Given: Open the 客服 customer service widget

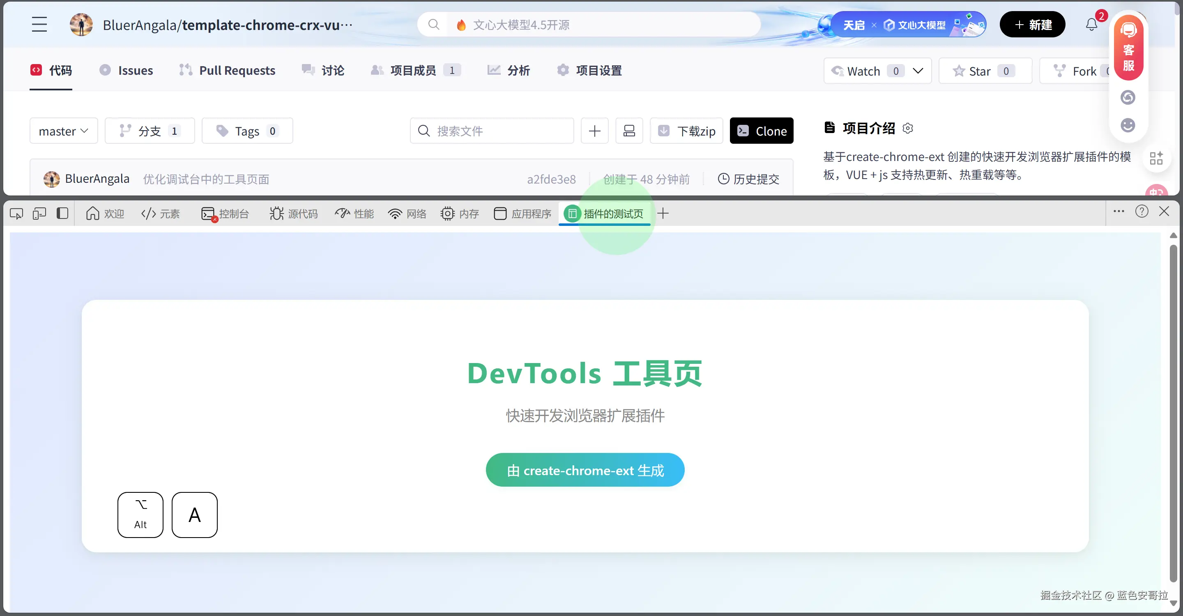Looking at the screenshot, I should tap(1128, 48).
